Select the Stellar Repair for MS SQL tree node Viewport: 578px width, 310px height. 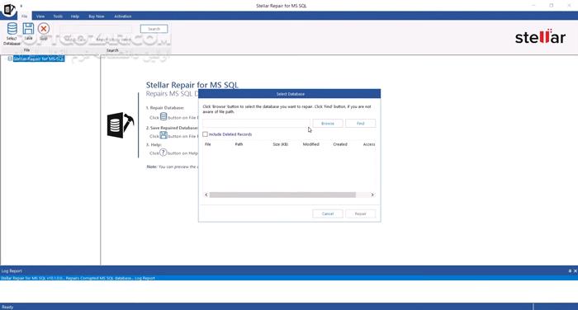(39, 59)
